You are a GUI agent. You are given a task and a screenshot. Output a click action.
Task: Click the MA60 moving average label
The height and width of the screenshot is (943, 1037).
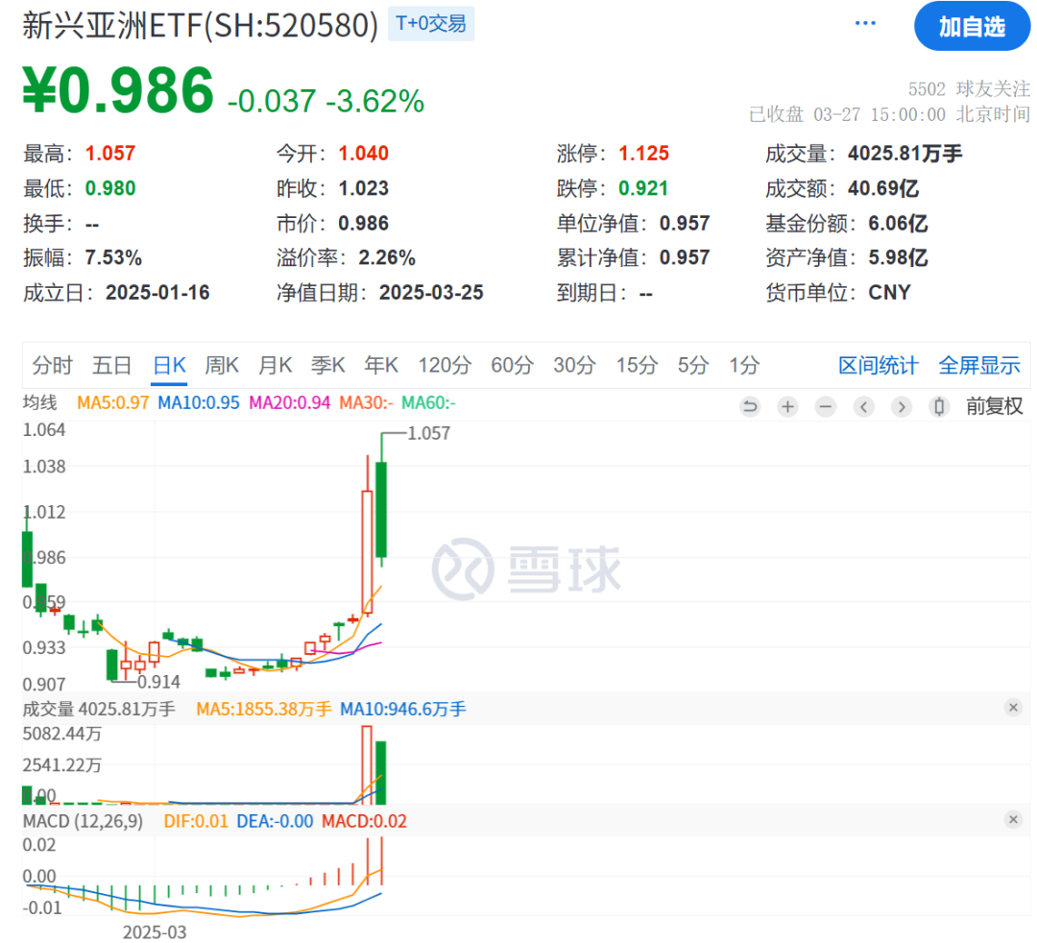click(428, 402)
